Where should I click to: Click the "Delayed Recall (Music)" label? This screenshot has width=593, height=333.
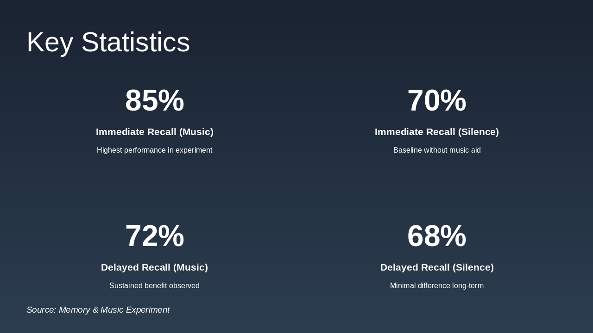click(x=155, y=267)
